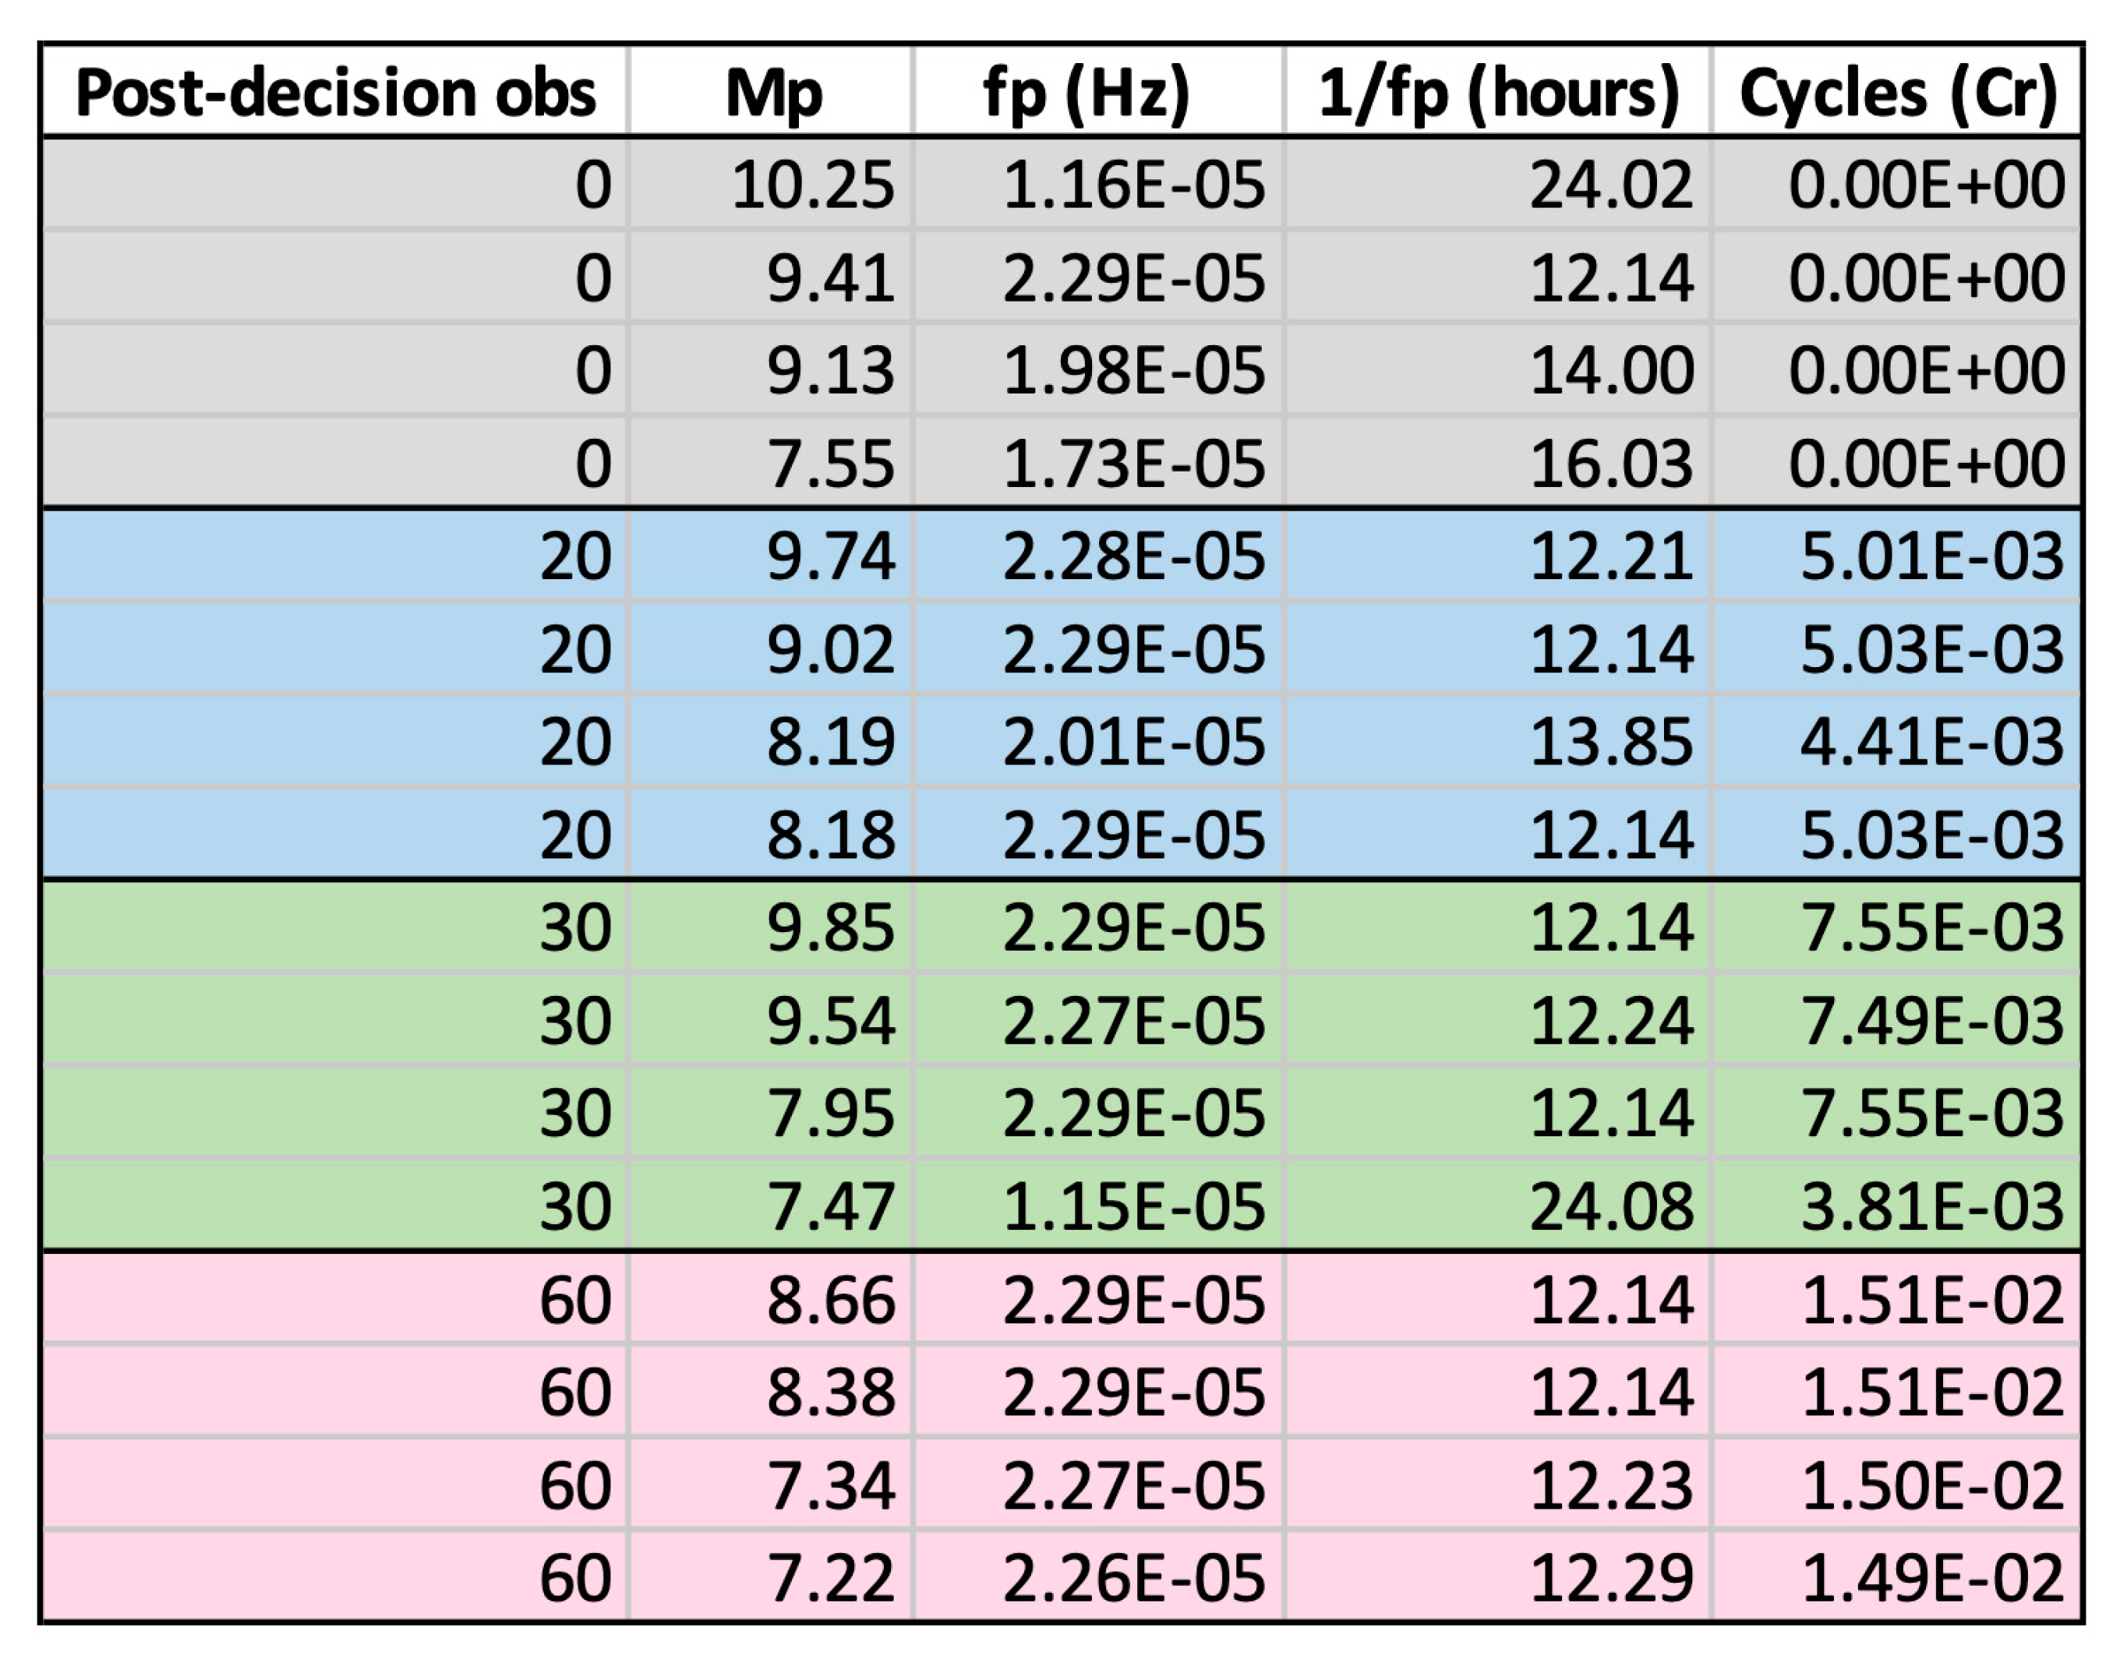Screen dimensions: 2113x1656
Task: Select the cell containing 16.03
Action: (1611, 464)
